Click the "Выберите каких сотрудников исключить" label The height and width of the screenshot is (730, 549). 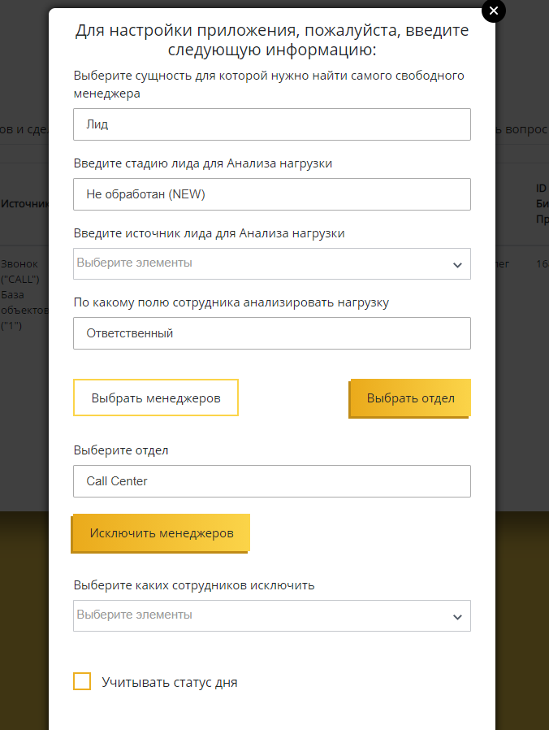pyautogui.click(x=193, y=584)
